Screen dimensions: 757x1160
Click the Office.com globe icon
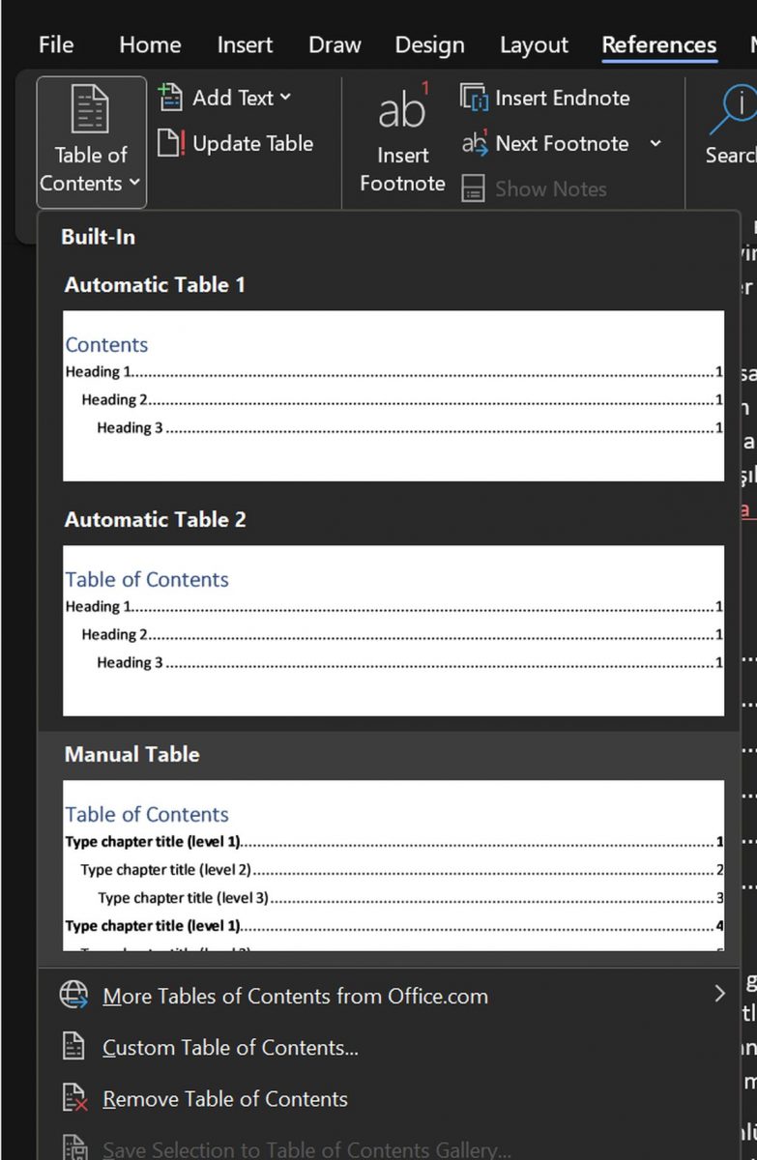[74, 996]
